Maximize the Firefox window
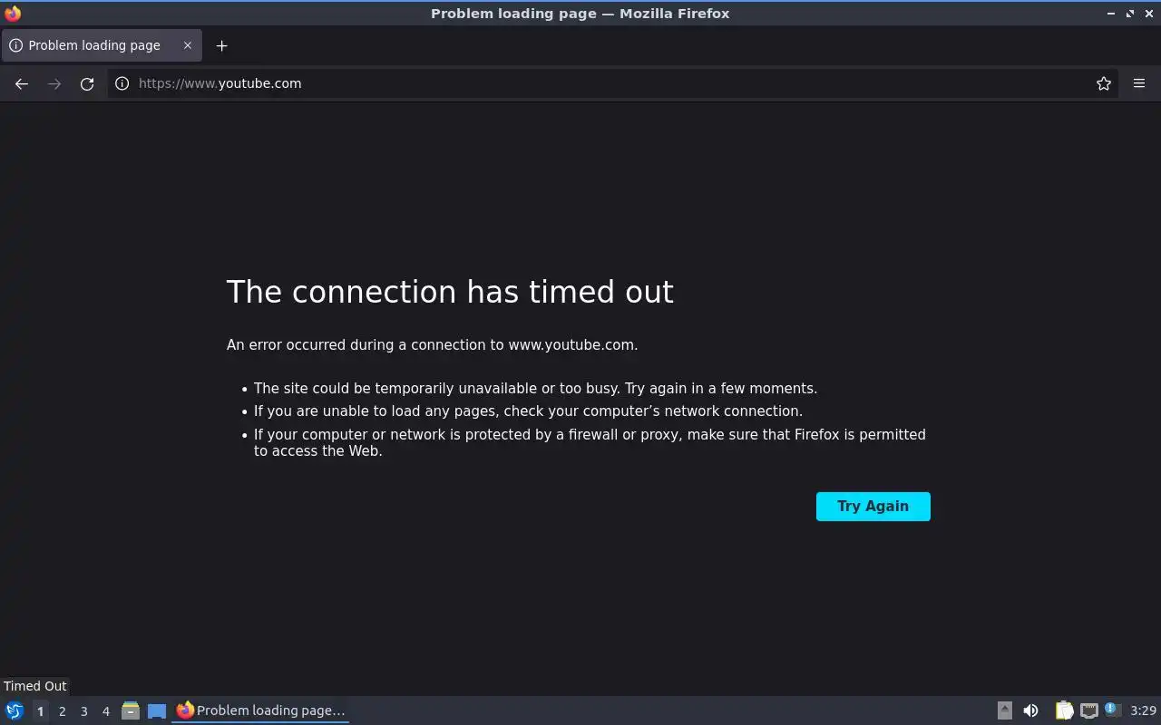 (1130, 13)
